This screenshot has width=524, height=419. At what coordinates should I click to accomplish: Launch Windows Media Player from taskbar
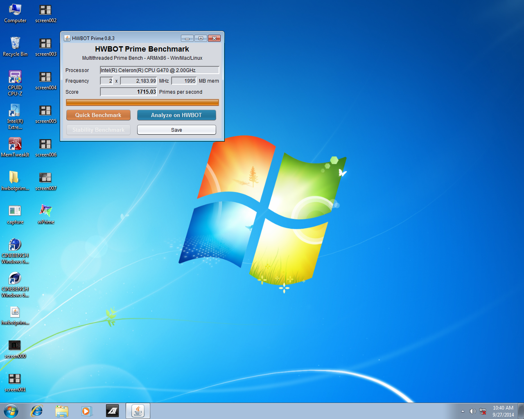pos(87,411)
